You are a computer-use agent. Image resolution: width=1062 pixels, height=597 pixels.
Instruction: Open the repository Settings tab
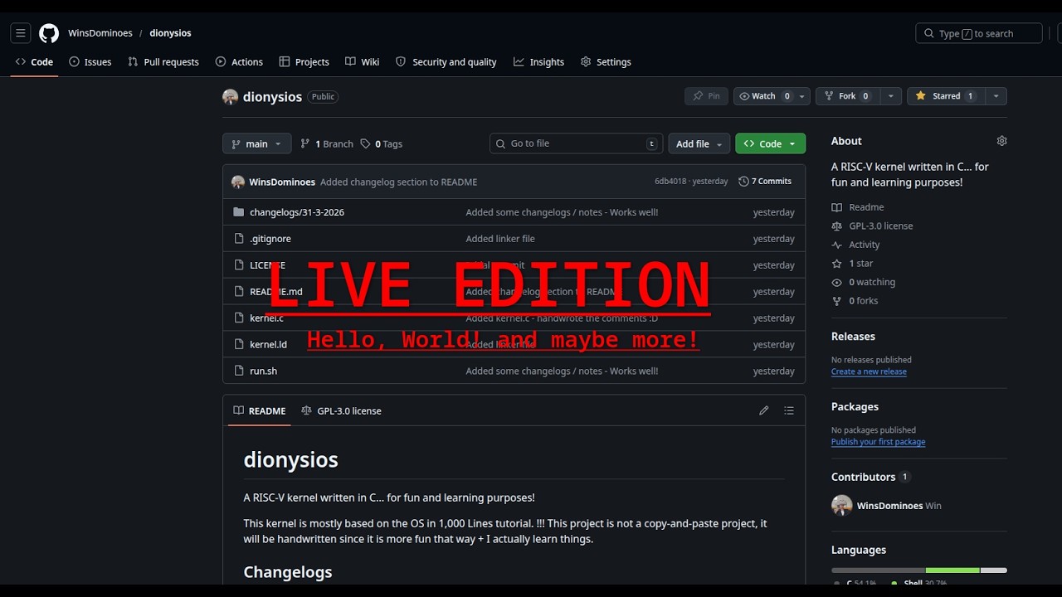(x=606, y=62)
